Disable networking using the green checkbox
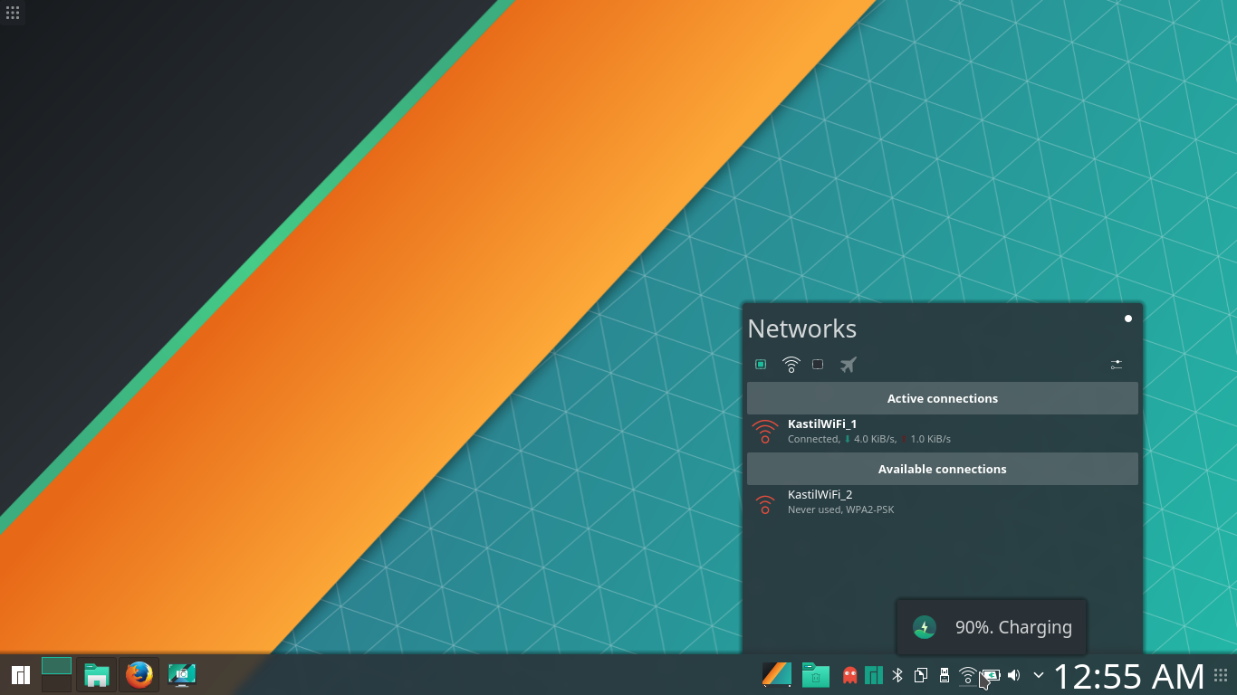Viewport: 1237px width, 695px height. [761, 364]
